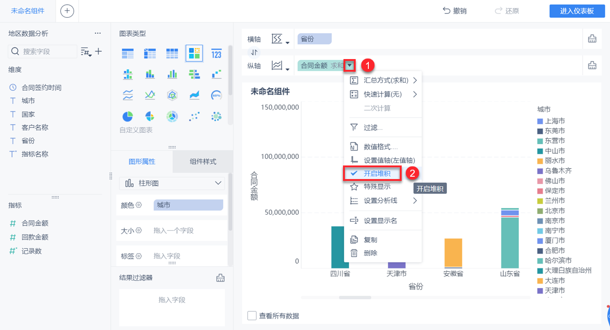Click the plus icon to add field
Screen dimensions: 610x330
click(99, 51)
